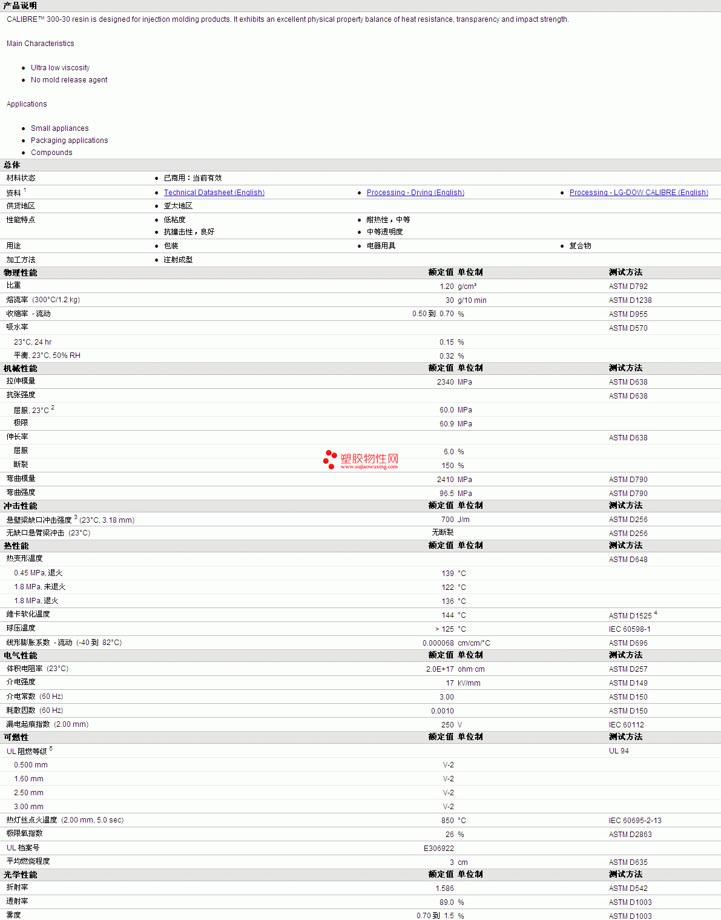721x920 pixels.
Task: Click the glow wire ignition temperature 850
Action: [x=447, y=821]
